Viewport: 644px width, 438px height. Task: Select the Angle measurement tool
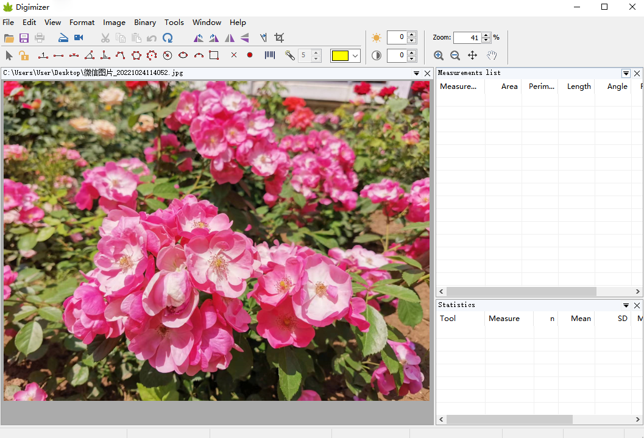[90, 55]
